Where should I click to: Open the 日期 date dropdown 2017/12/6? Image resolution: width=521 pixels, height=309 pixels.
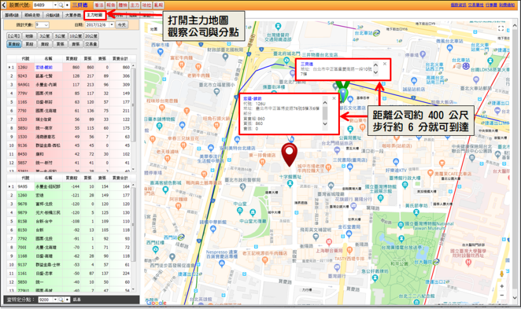coord(112,25)
